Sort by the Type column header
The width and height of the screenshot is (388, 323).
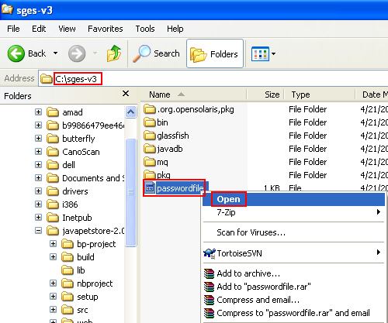[x=320, y=94]
